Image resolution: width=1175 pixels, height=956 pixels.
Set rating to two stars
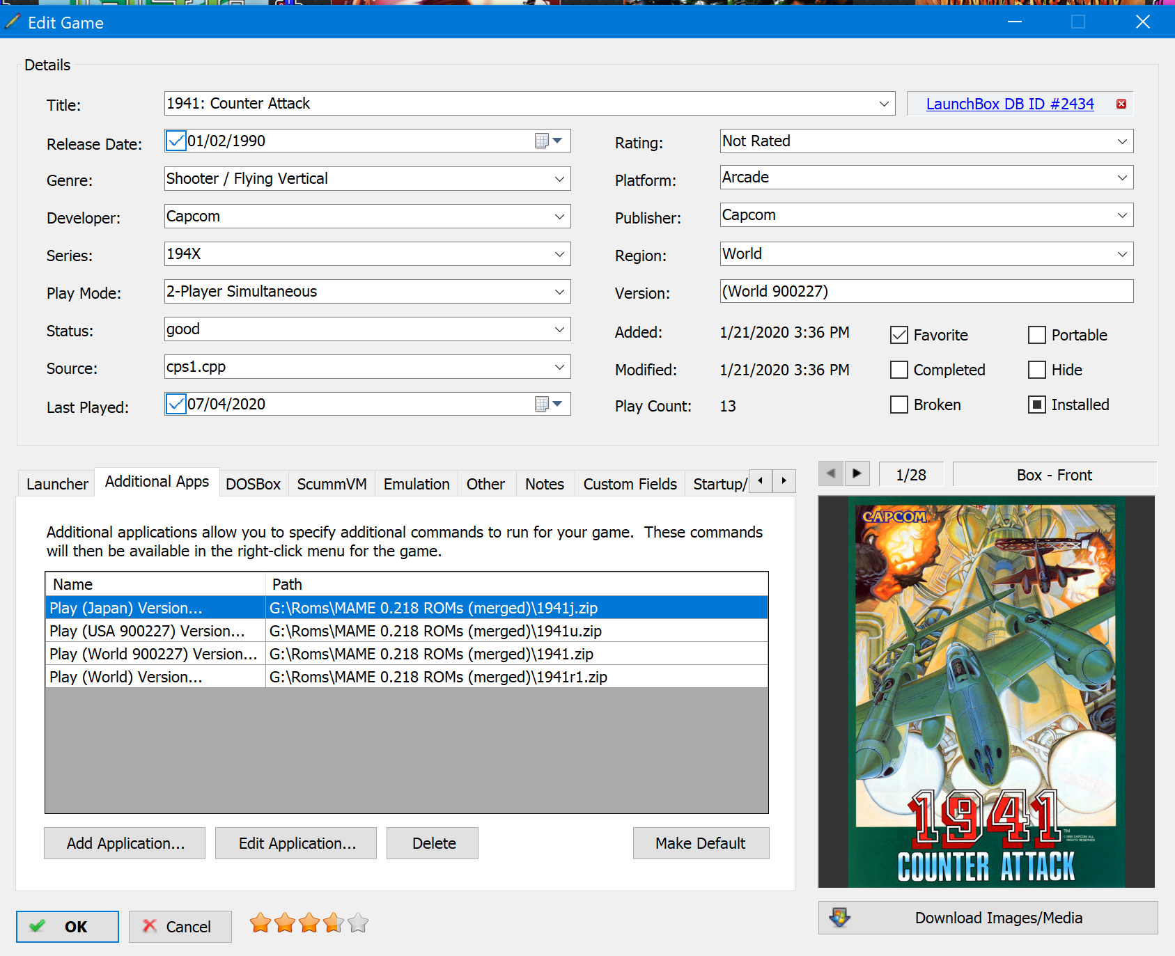click(285, 923)
